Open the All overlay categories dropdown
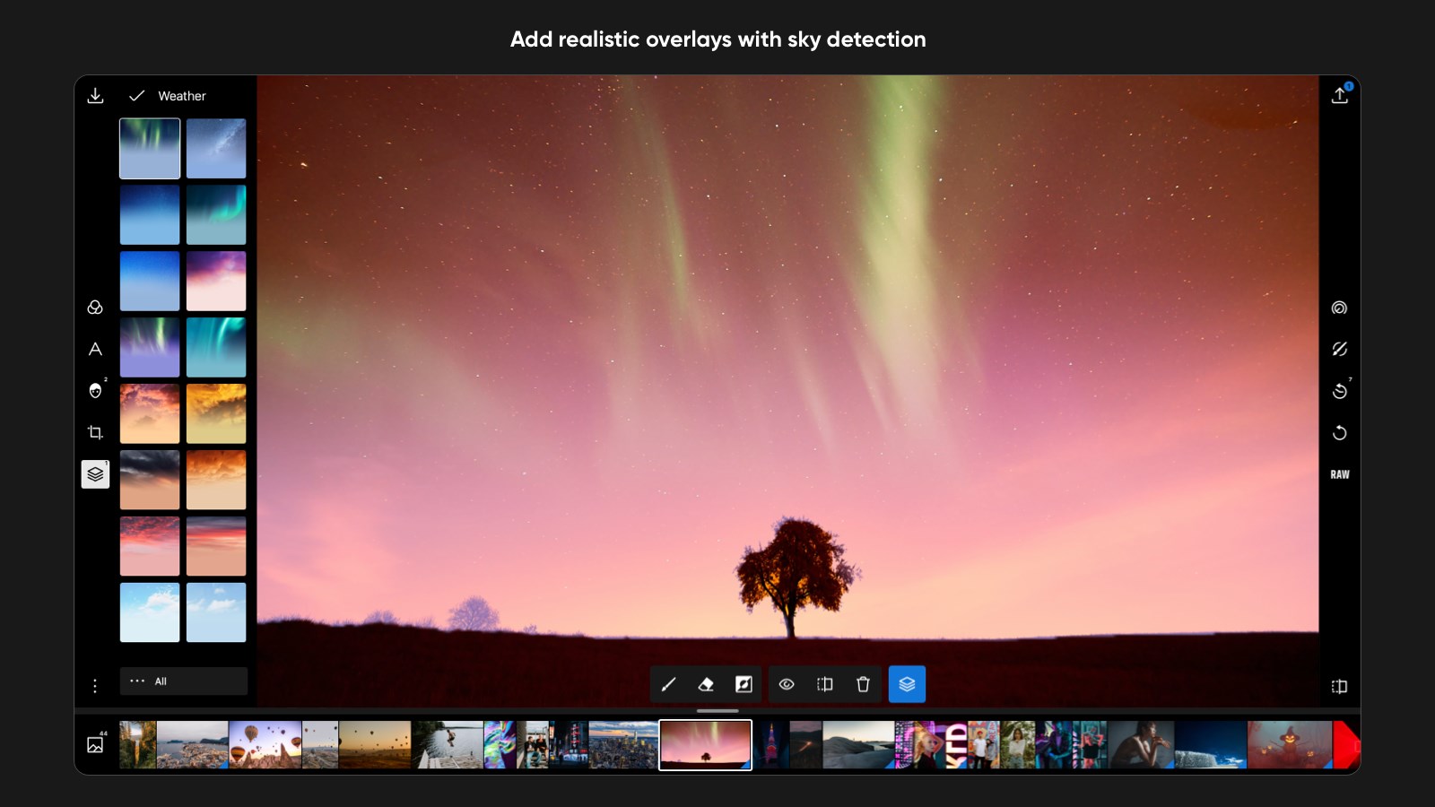 click(x=183, y=681)
